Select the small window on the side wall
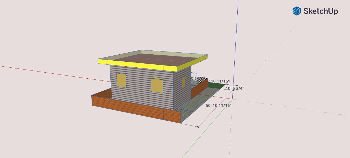Image resolution: width=350 pixels, height=158 pixels. pyautogui.click(x=183, y=82)
